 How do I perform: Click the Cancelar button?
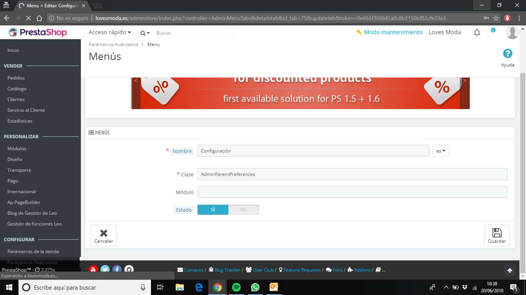(x=104, y=235)
